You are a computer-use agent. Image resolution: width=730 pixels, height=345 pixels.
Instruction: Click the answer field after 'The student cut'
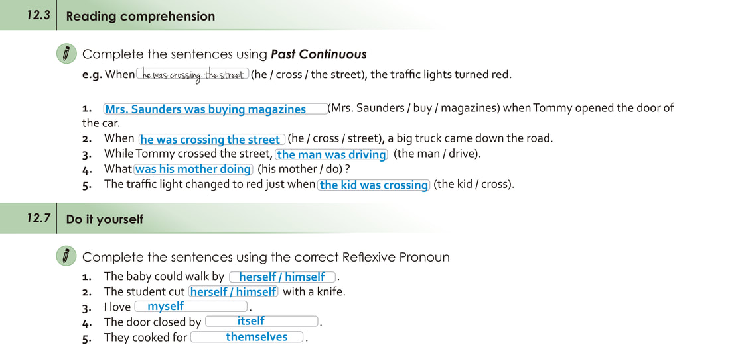234,291
